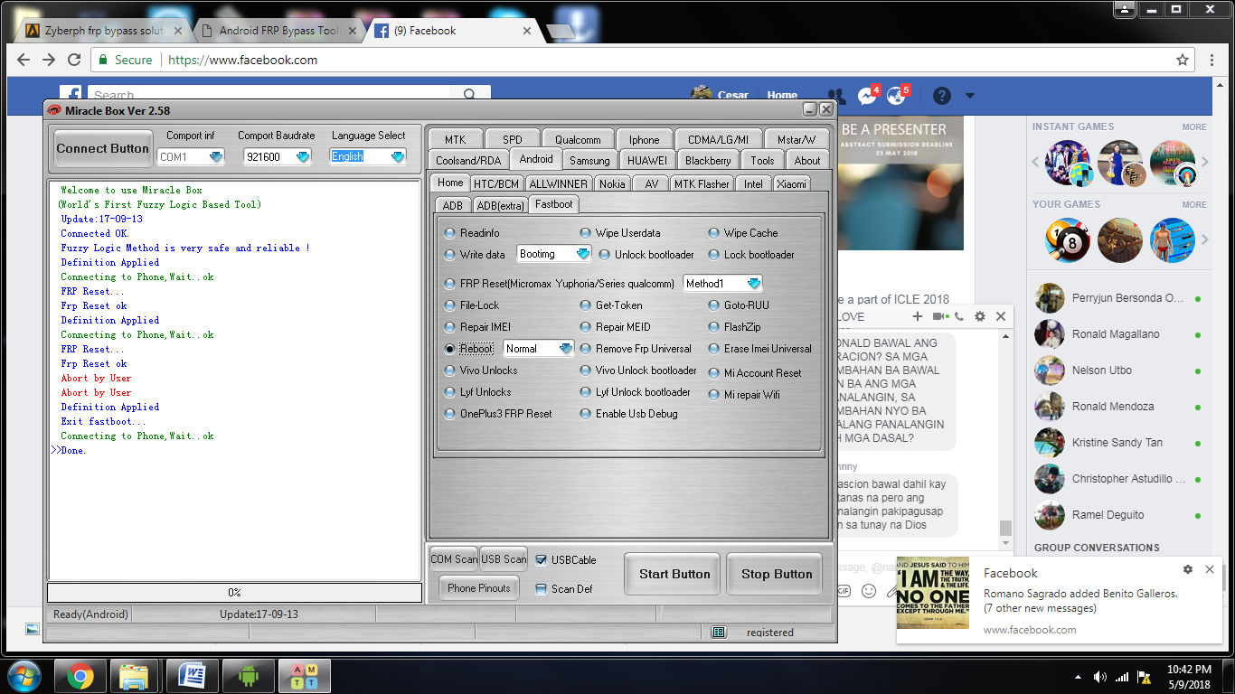1235x694 pixels.
Task: Switch to the Qualcomm tab
Action: point(578,139)
